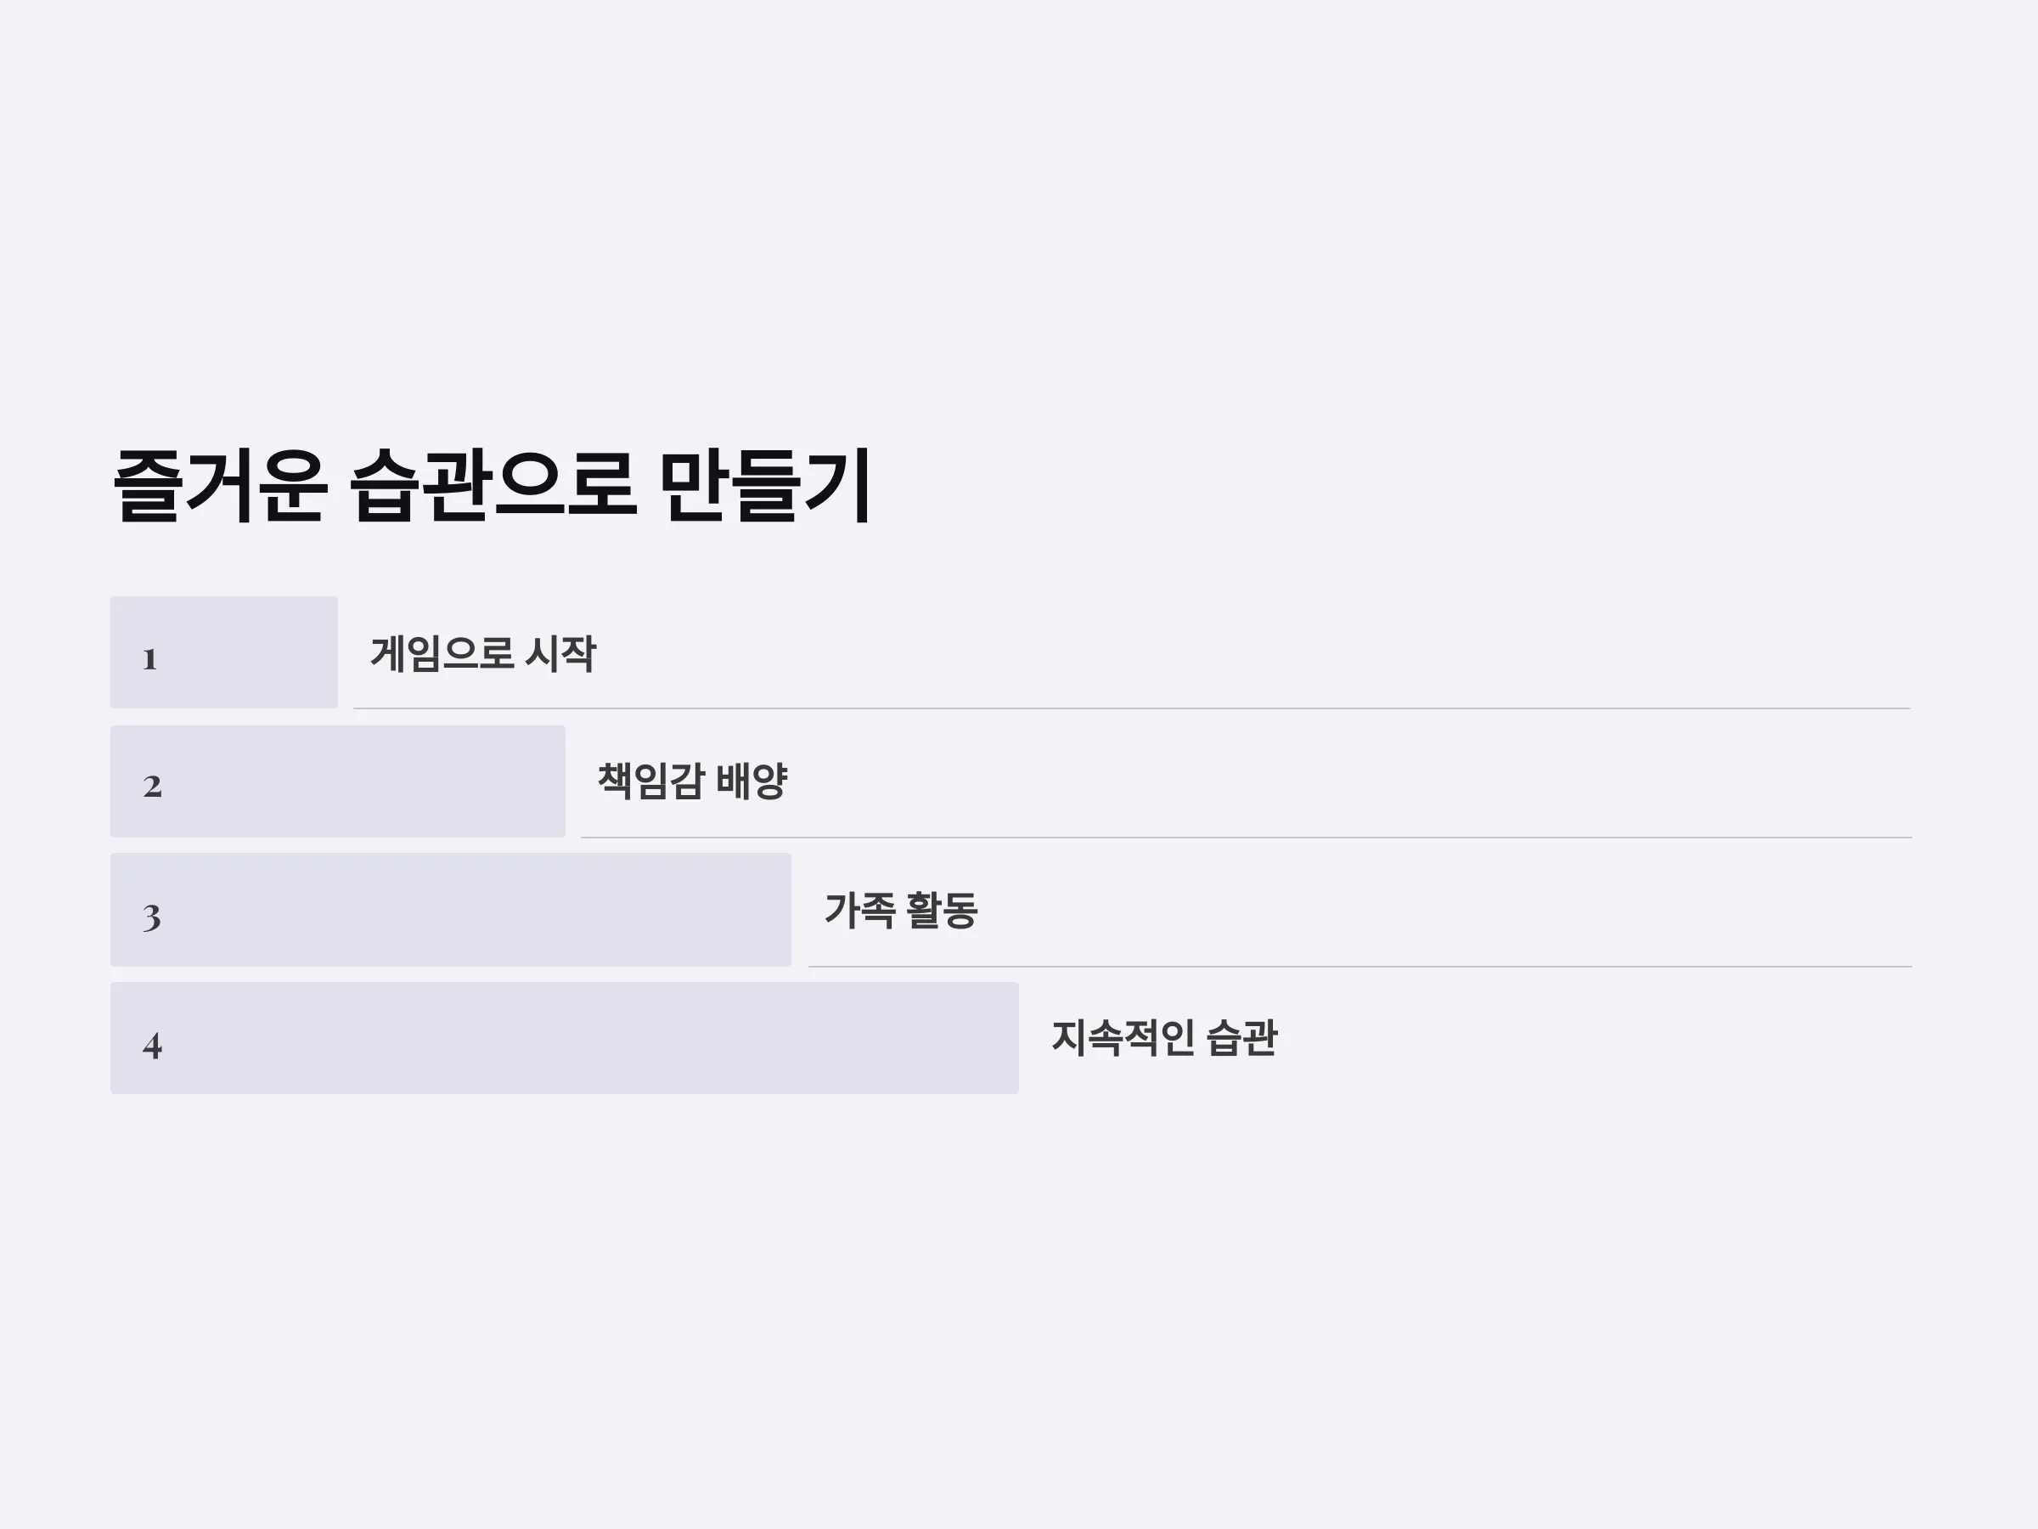This screenshot has width=2038, height=1529.
Task: Click the divider line under 가족 활동
Action: tap(1360, 966)
